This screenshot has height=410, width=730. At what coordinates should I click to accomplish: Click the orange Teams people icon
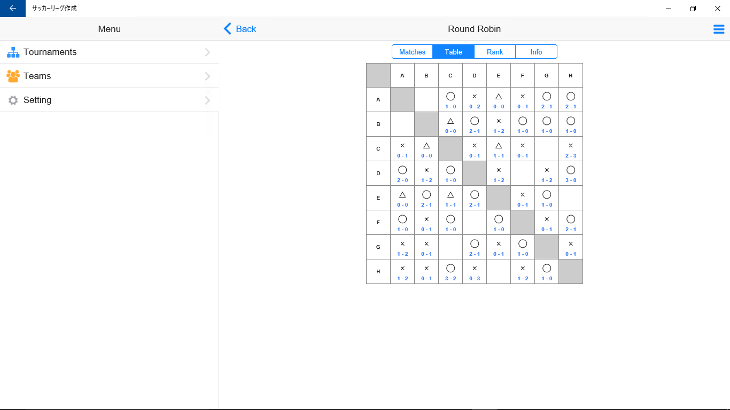[x=13, y=76]
